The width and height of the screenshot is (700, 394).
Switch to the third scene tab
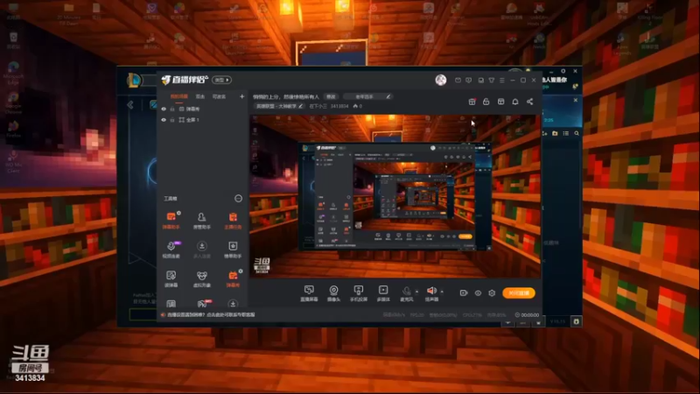[219, 96]
